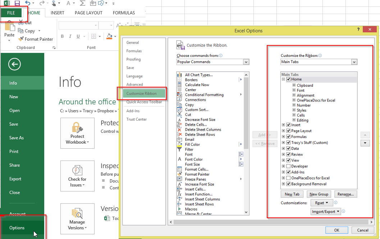Select the Email command in list
This screenshot has height=239, width=380.
tap(189, 140)
